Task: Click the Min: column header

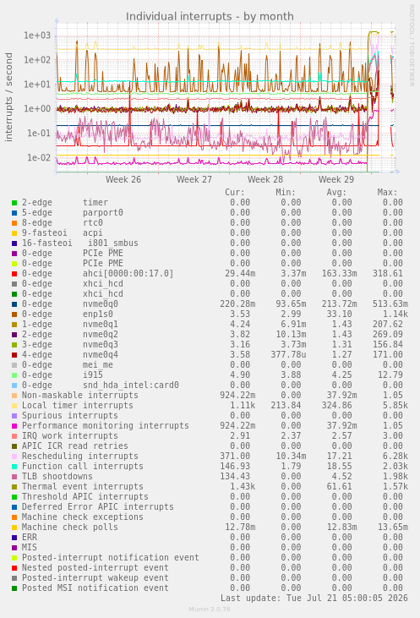Action: [x=286, y=193]
